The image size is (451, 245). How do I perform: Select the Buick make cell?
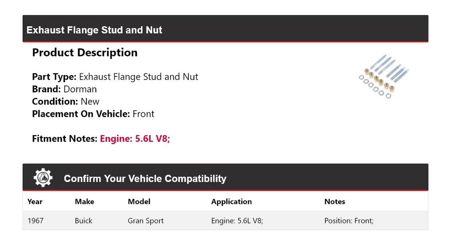(84, 221)
